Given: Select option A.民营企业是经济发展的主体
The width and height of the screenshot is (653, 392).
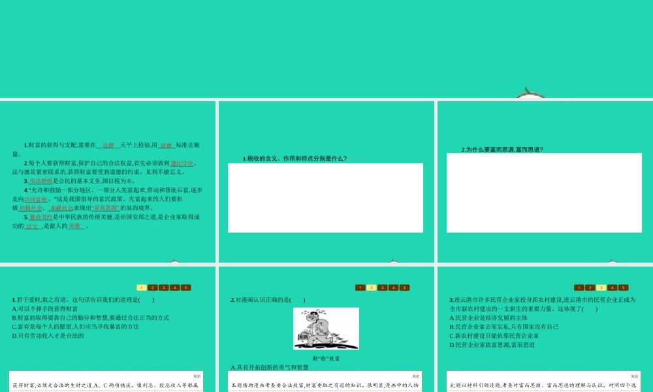Looking at the screenshot, I should 488,318.
